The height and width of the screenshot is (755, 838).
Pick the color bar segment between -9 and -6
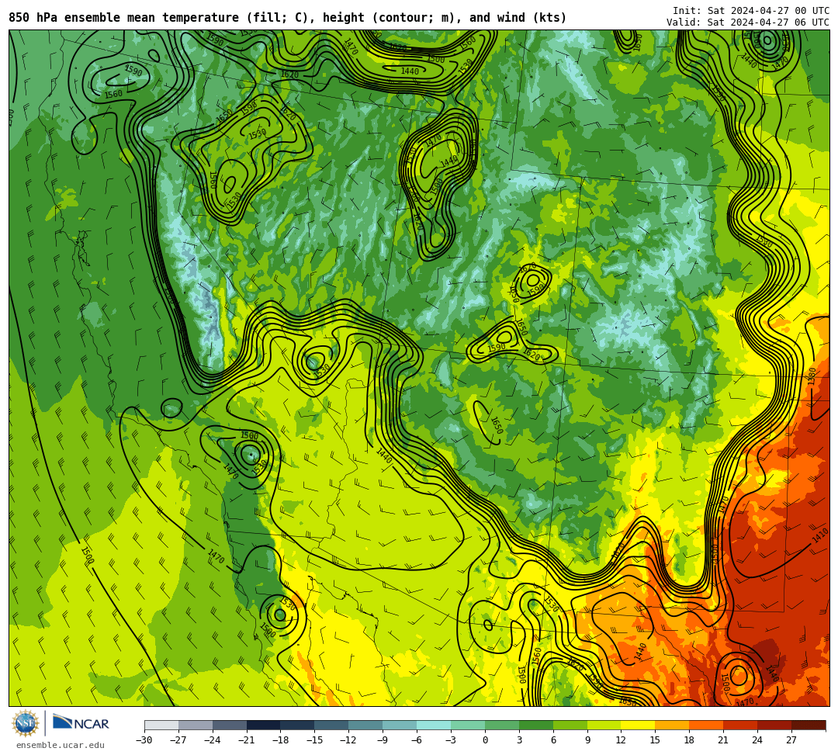click(x=400, y=725)
